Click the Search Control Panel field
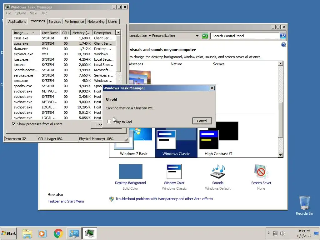 tap(245, 36)
